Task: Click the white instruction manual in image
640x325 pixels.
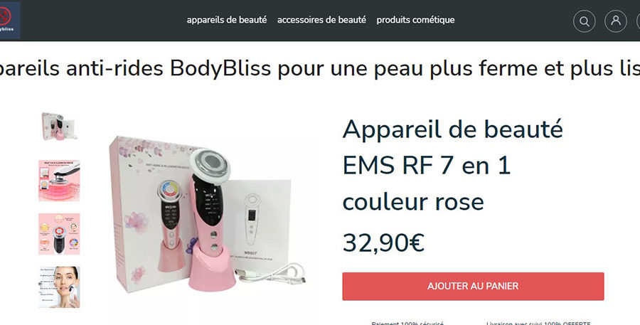Action: [x=257, y=223]
